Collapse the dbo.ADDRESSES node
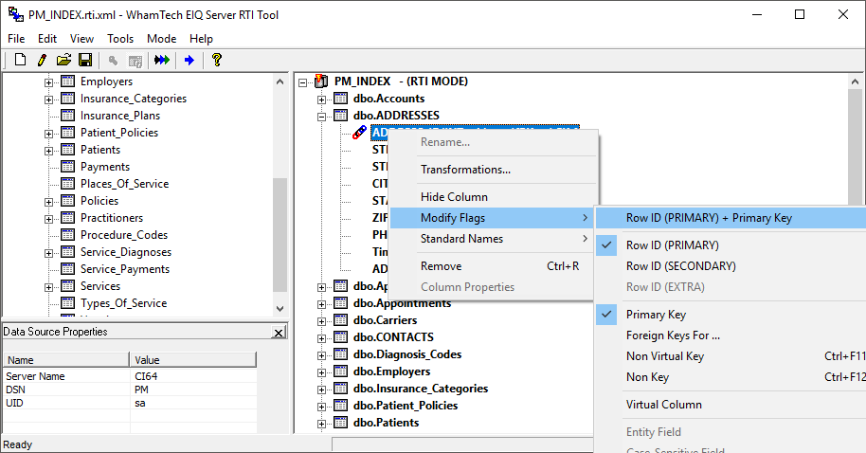 pos(321,117)
